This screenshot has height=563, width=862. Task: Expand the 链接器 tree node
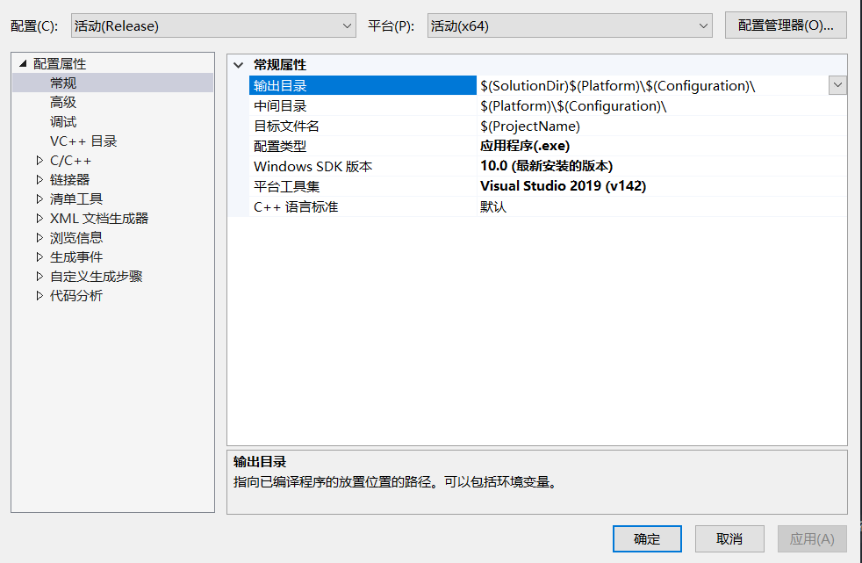point(39,178)
